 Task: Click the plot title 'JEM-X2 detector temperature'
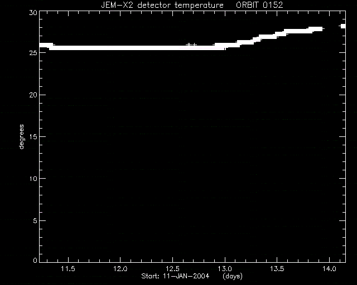click(x=162, y=5)
